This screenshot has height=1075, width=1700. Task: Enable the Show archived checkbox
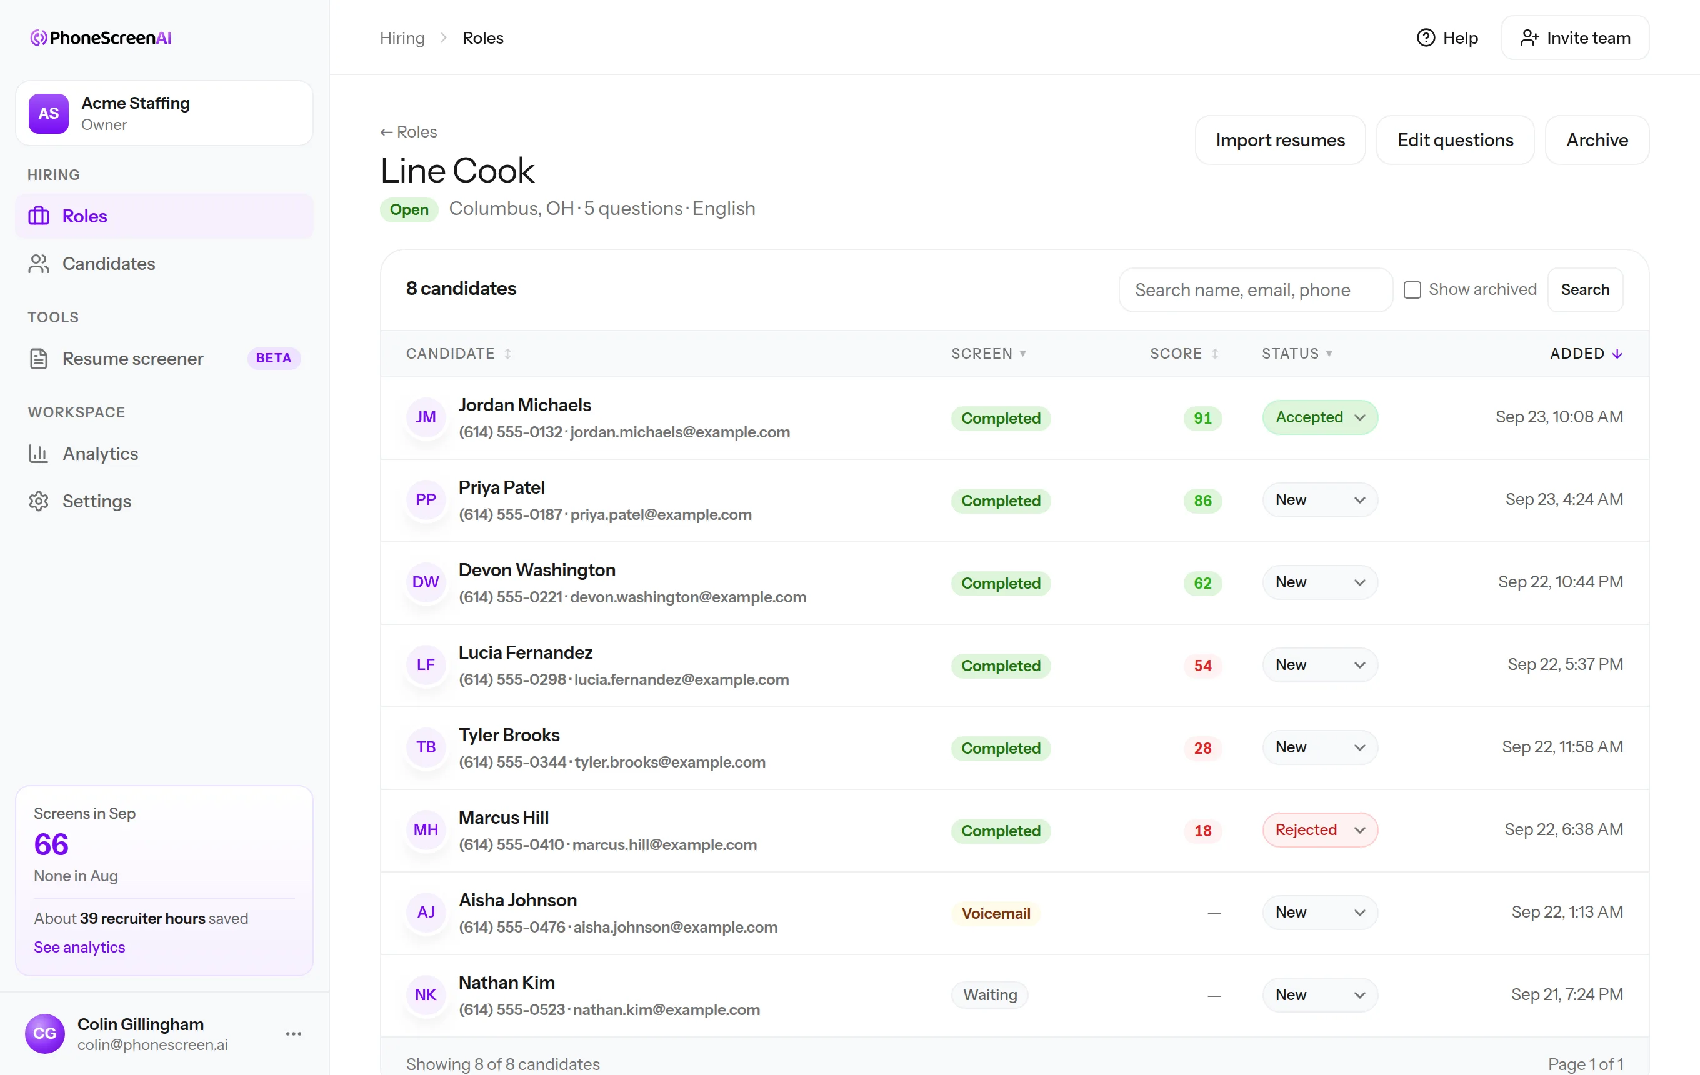[x=1412, y=289]
